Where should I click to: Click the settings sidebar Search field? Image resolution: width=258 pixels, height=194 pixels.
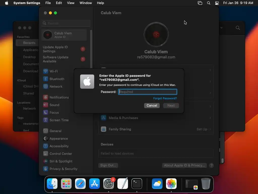click(66, 23)
